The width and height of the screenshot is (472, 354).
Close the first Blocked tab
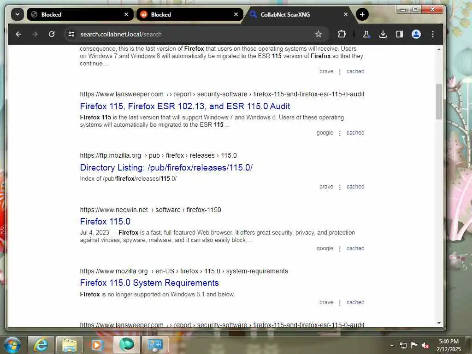126,14
